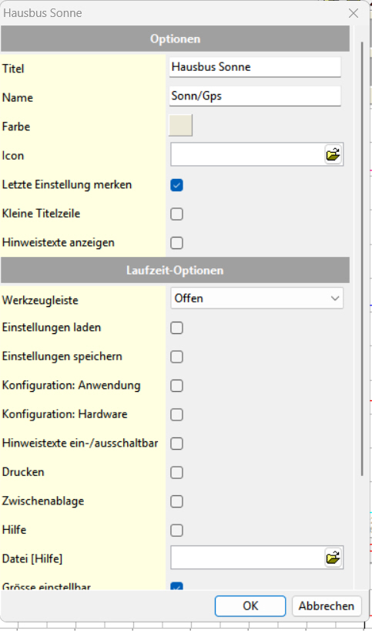Click the dialog's vertical scrollbar
The image size is (372, 631).
click(x=362, y=258)
